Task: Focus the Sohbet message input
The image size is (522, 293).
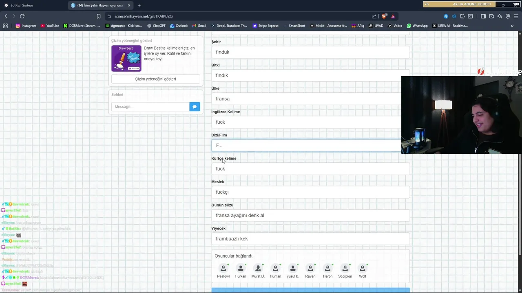Action: [150, 107]
